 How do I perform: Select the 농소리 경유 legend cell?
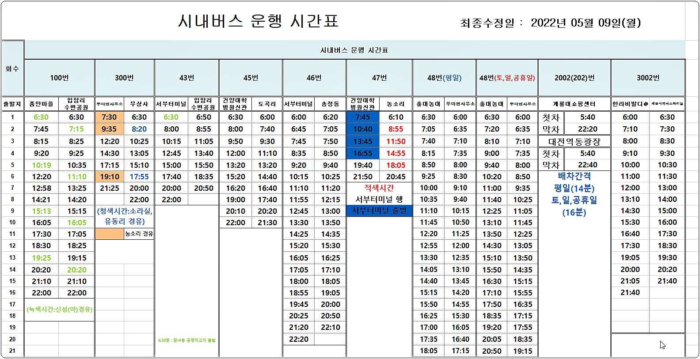139,234
